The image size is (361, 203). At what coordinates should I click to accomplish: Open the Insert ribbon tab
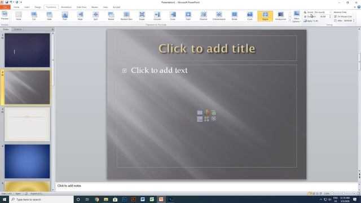click(x=27, y=7)
